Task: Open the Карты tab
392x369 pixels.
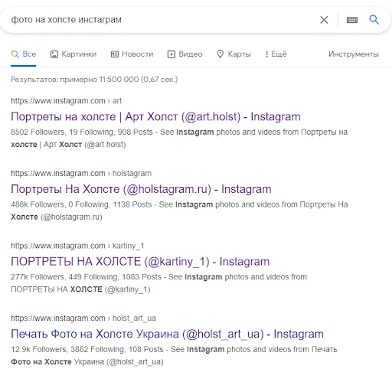Action: point(234,54)
